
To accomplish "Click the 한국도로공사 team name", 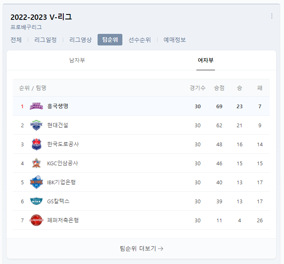I will 63,144.
